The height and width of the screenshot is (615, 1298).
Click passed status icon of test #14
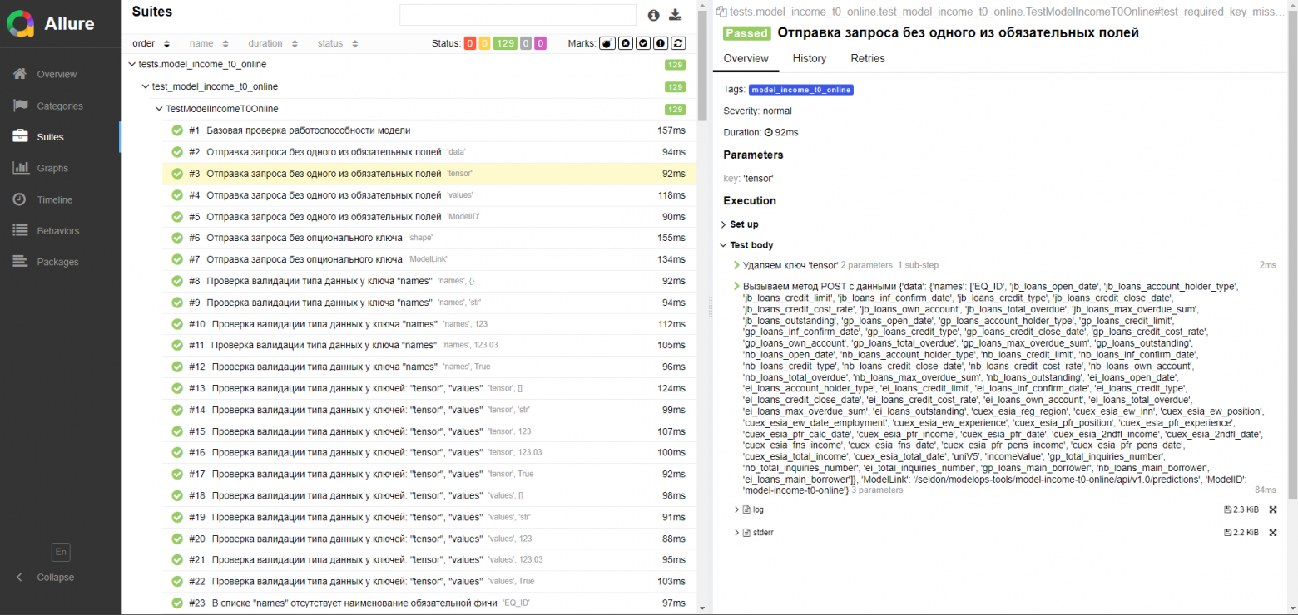pos(177,410)
